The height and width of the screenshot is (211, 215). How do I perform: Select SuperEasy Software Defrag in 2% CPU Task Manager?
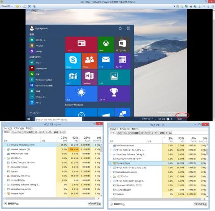pos(158,154)
